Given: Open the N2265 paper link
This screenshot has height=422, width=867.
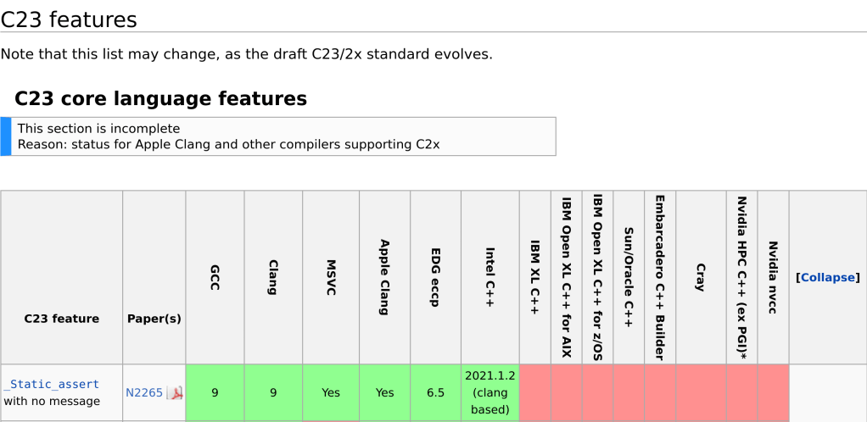Looking at the screenshot, I should pyautogui.click(x=144, y=392).
